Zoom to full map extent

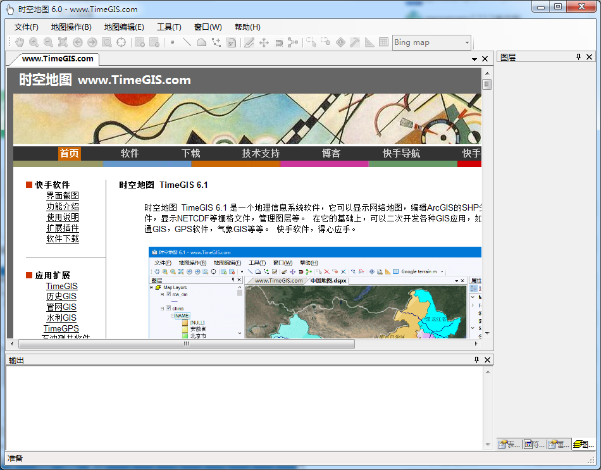(x=63, y=42)
